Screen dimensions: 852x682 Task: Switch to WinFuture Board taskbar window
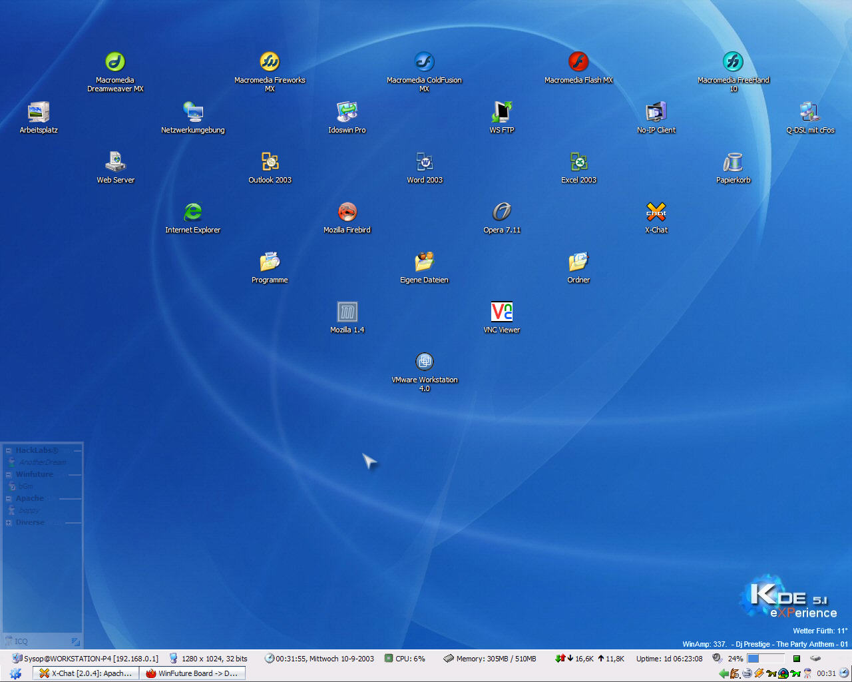[192, 673]
